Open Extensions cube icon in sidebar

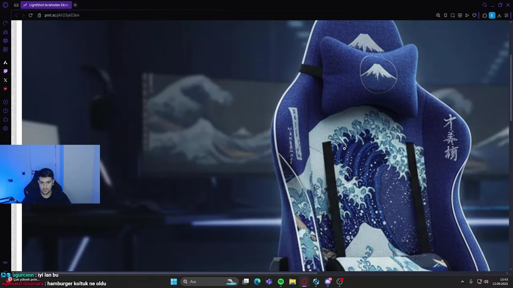pos(5,120)
